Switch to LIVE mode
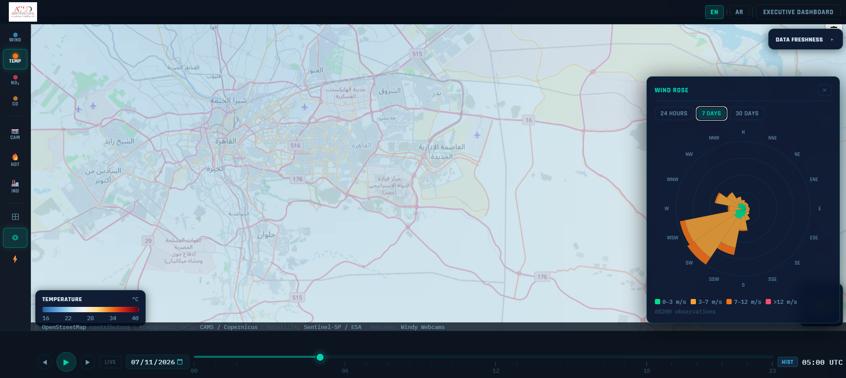846x378 pixels. coord(110,362)
